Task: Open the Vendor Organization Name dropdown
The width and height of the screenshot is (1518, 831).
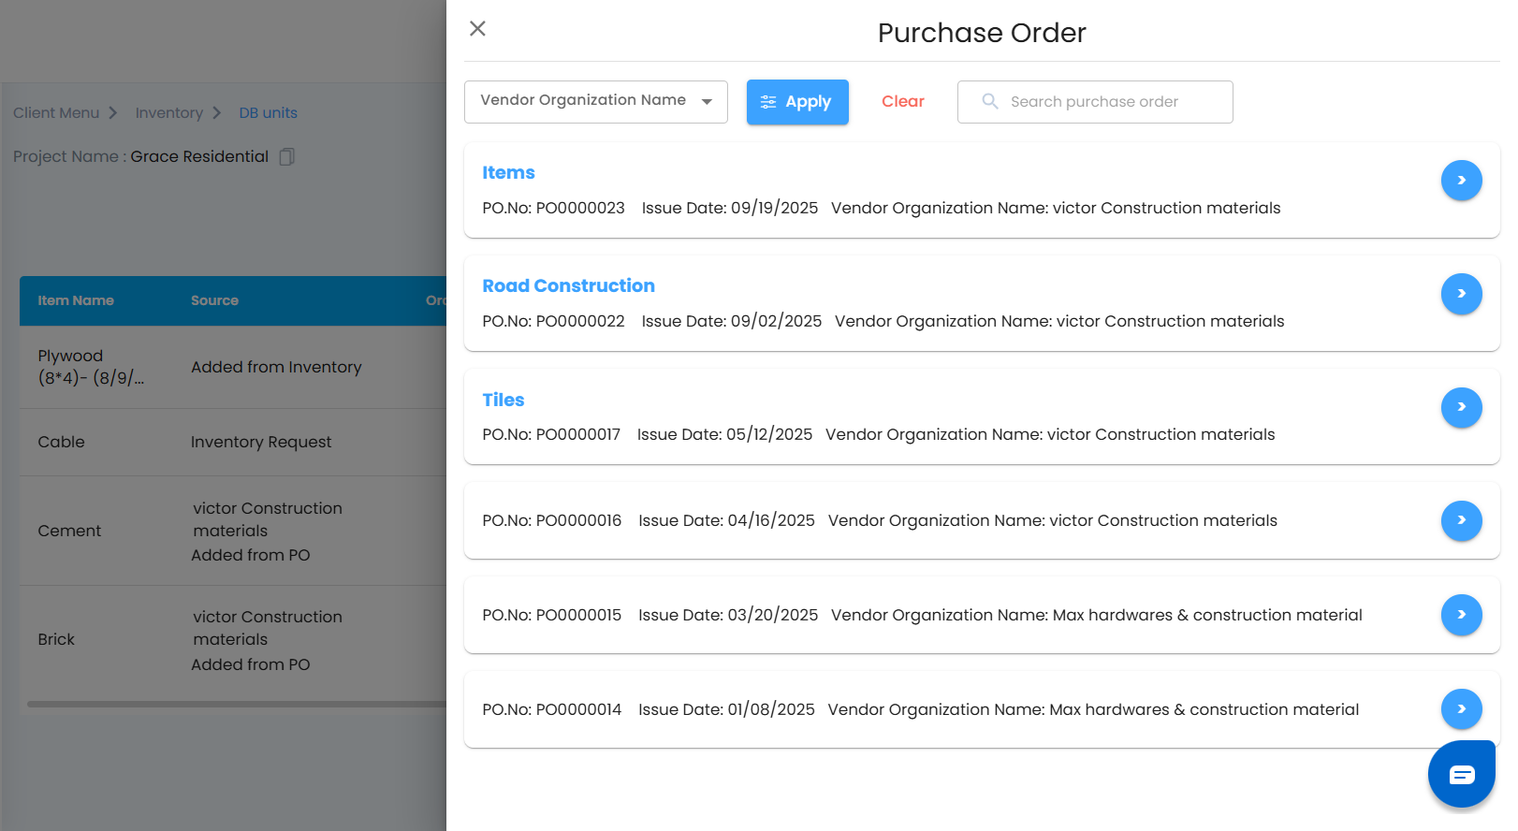Action: [595, 101]
